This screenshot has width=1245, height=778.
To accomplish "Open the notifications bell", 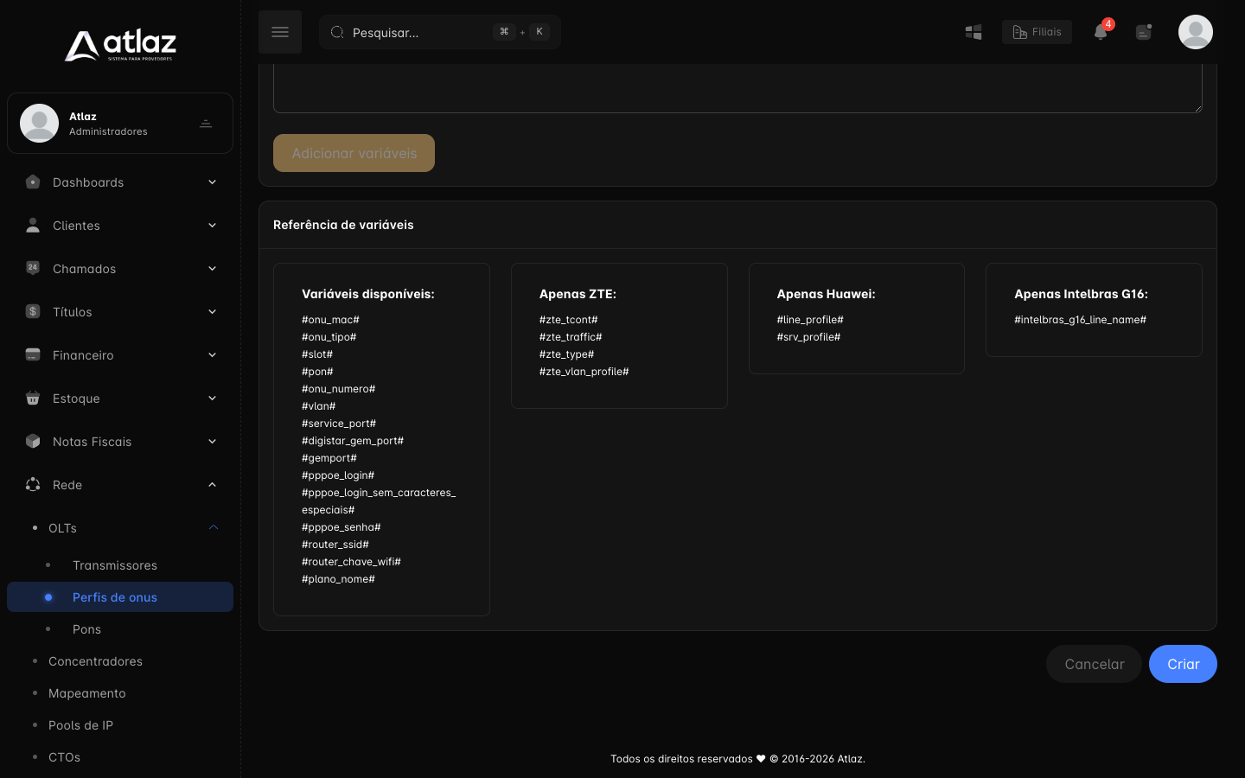I will pos(1101,32).
